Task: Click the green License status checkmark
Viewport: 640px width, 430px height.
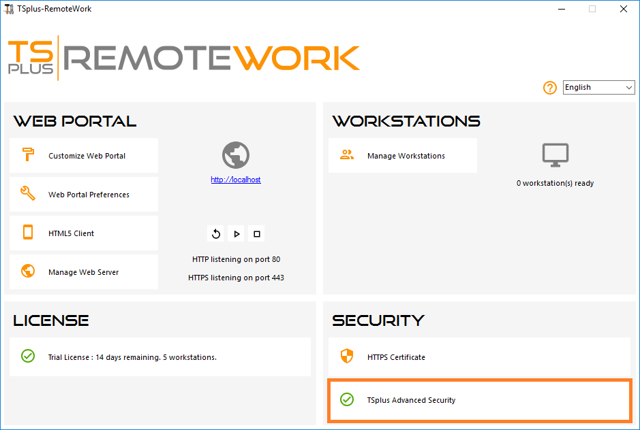Action: [28, 357]
